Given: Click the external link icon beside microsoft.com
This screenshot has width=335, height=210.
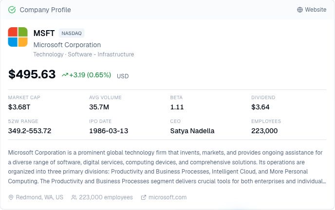Looking at the screenshot, I should click(x=144, y=197).
